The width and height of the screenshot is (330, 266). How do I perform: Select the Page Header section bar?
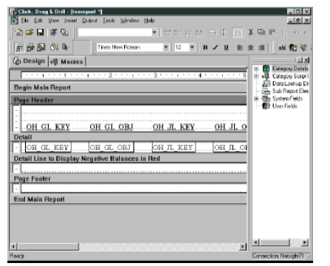click(x=128, y=100)
